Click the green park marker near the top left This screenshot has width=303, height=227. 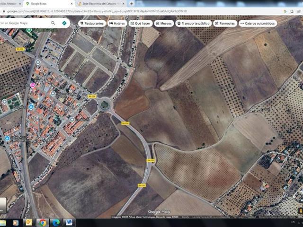click(29, 30)
